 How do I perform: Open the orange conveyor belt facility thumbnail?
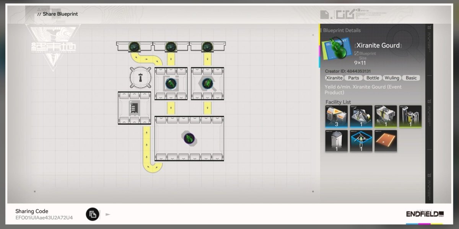pyautogui.click(x=386, y=141)
